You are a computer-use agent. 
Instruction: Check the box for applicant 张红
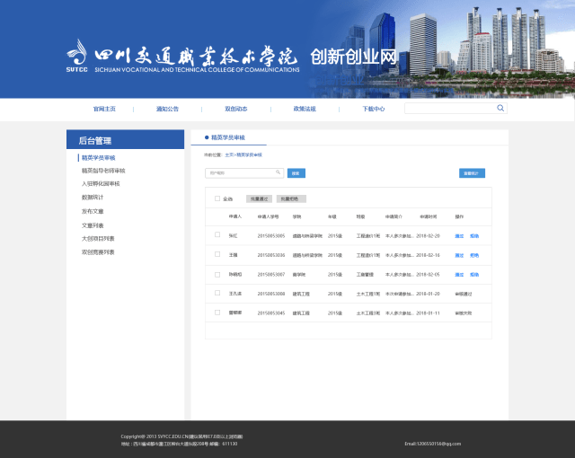(217, 235)
